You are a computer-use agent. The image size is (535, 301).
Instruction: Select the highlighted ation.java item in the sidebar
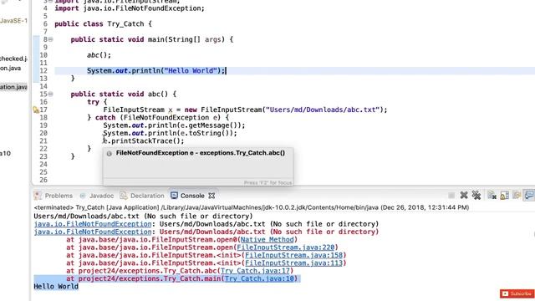point(13,87)
